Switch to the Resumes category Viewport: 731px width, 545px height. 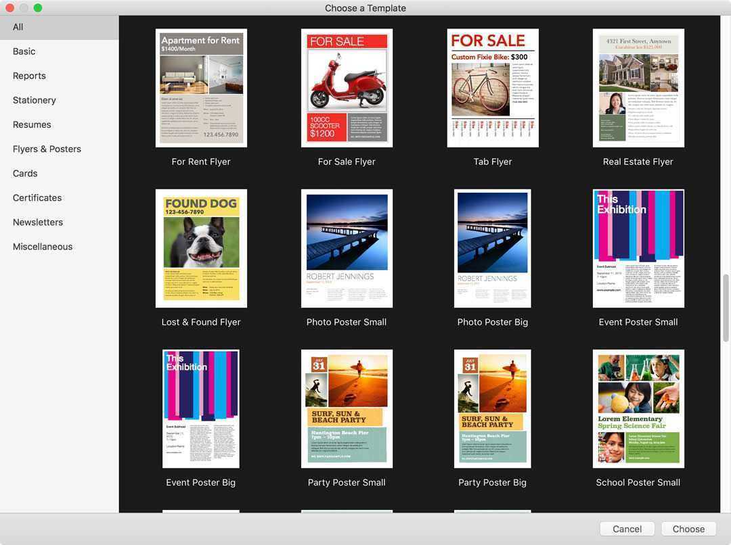pyautogui.click(x=32, y=124)
